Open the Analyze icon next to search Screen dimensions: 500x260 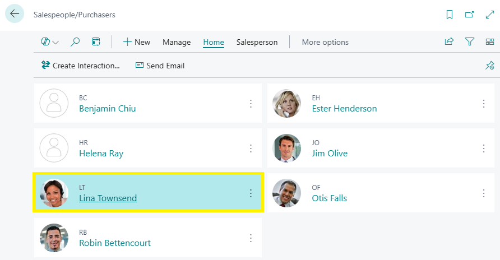[x=96, y=42]
